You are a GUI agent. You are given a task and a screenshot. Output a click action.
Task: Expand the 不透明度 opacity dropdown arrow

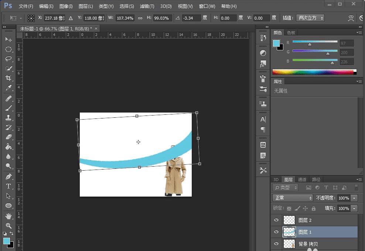coord(354,198)
